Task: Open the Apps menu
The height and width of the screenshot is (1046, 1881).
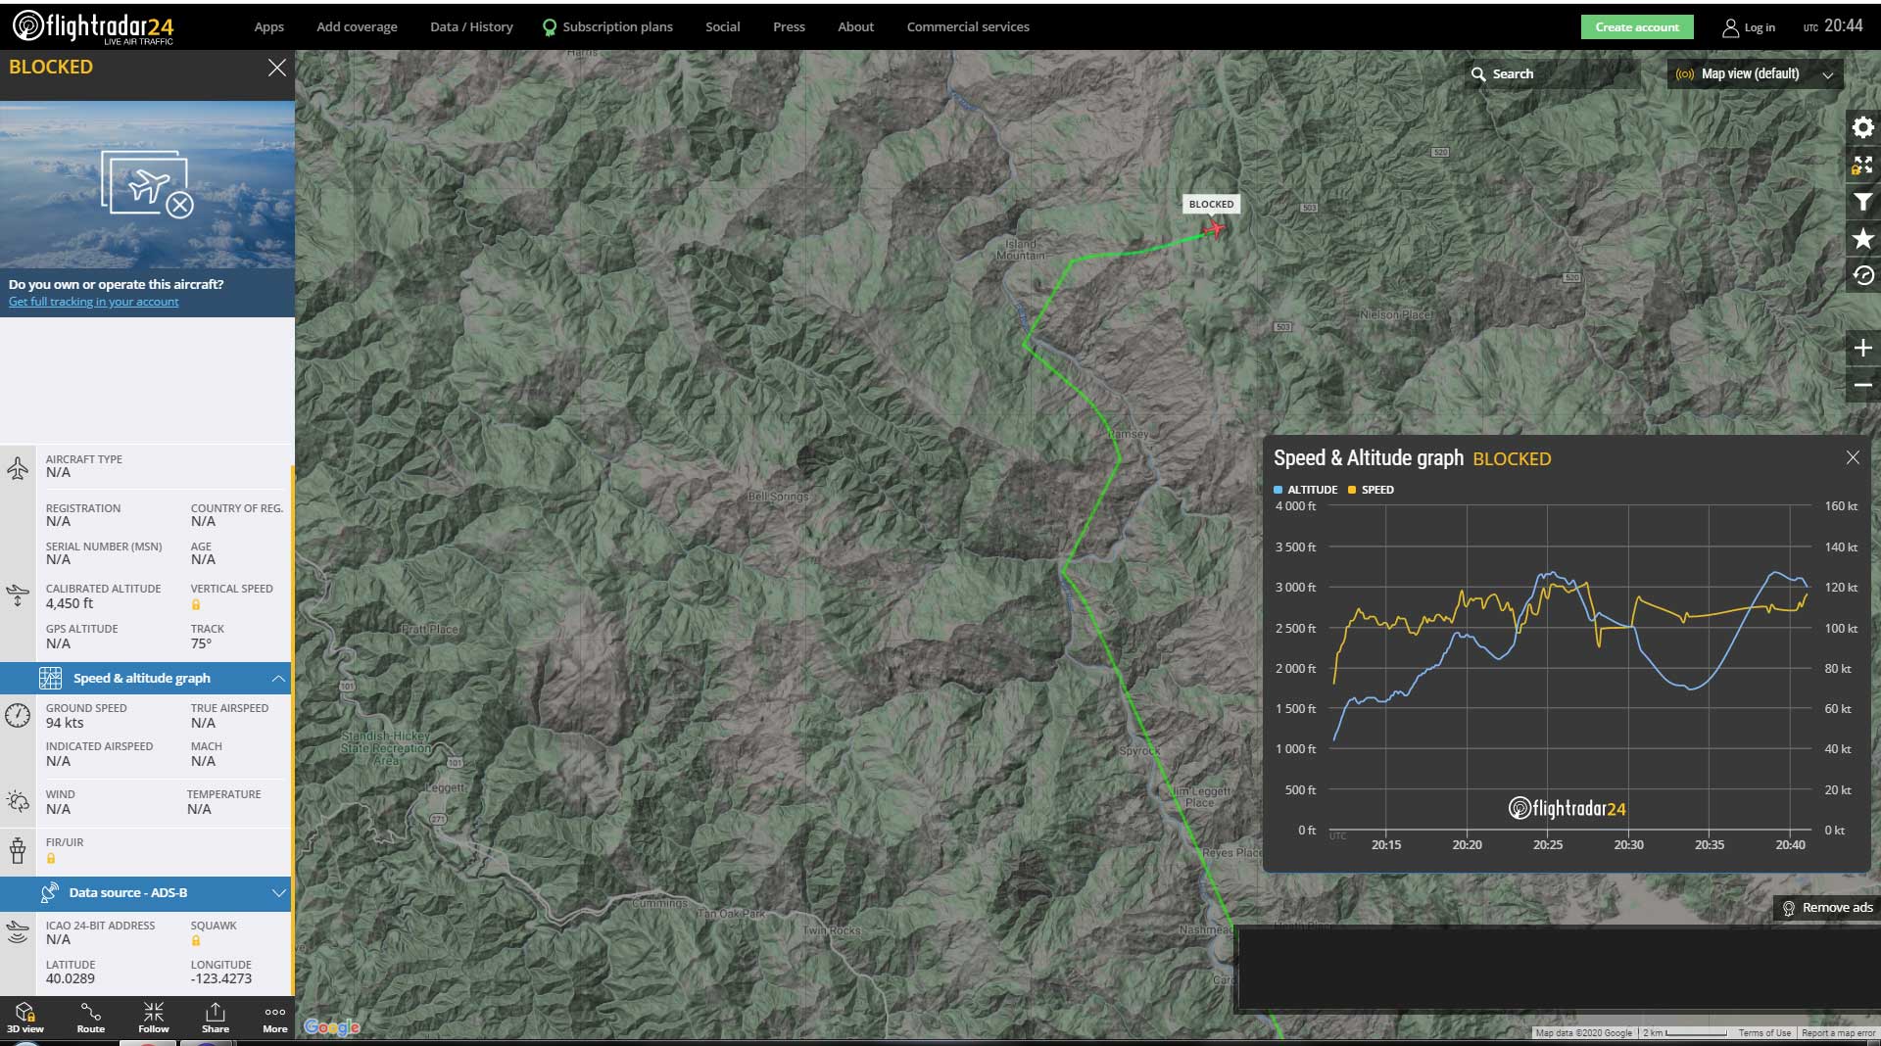Action: (268, 26)
